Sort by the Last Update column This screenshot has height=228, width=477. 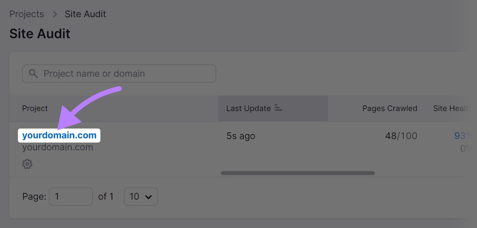pyautogui.click(x=249, y=108)
